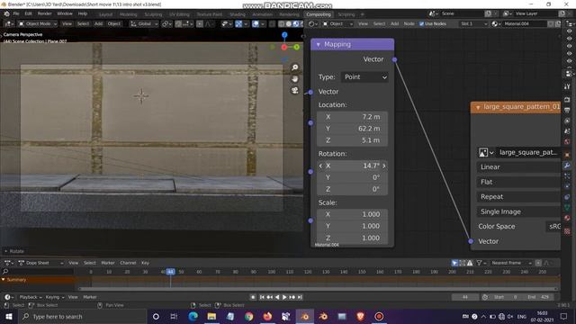Toggle viewport gizmos display button
This screenshot has height=324, width=576.
238,24
